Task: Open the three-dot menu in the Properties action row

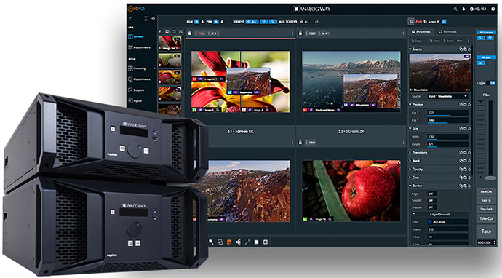Action: point(469,41)
